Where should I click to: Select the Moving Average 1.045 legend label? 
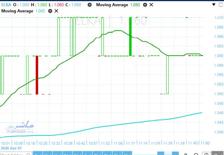[x=17, y=11]
